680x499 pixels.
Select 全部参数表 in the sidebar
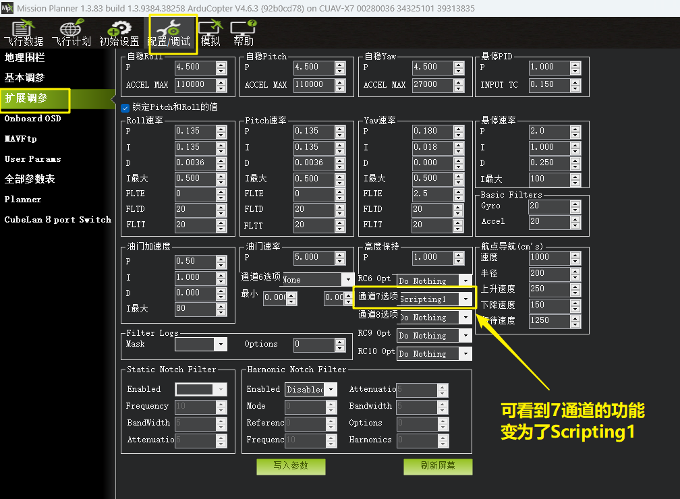point(30,179)
